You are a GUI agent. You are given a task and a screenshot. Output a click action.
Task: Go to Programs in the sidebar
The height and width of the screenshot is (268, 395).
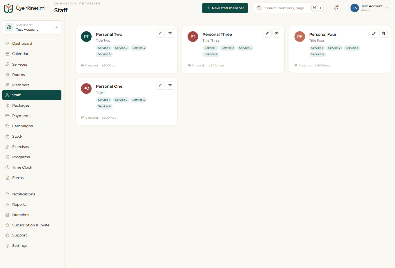[x=32, y=157]
